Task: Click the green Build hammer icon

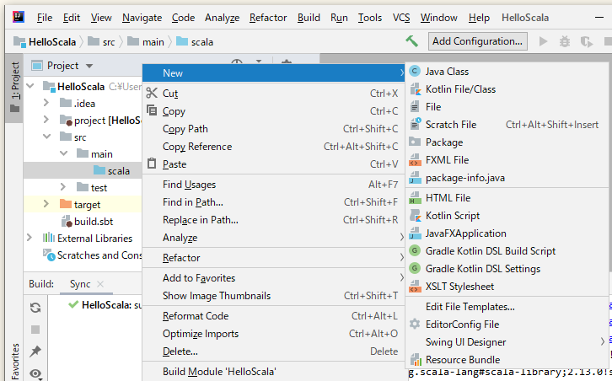Action: tap(411, 41)
